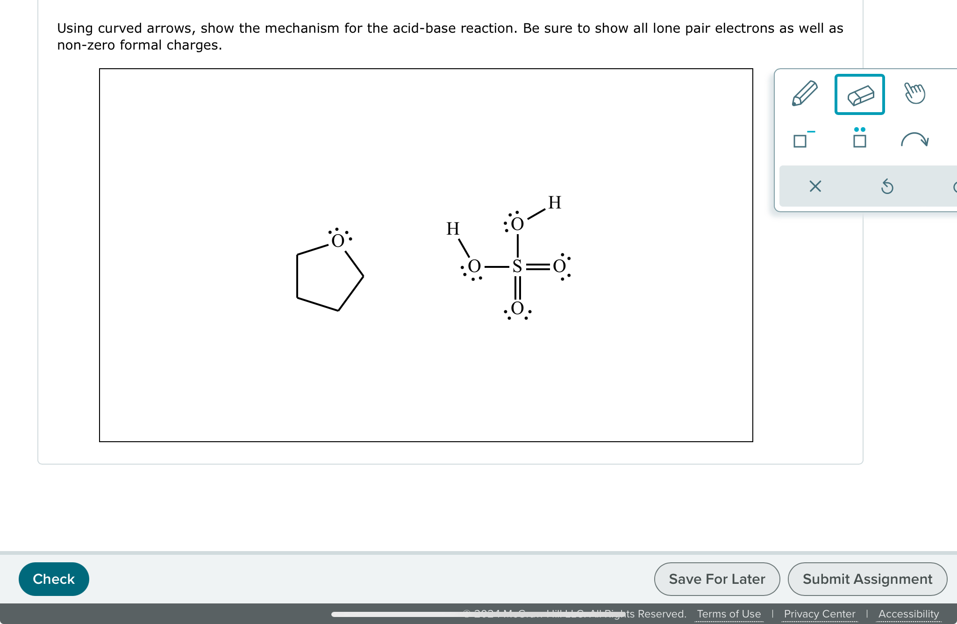Choose the hand selection tool
Viewport: 957px width, 624px height.
coord(914,93)
